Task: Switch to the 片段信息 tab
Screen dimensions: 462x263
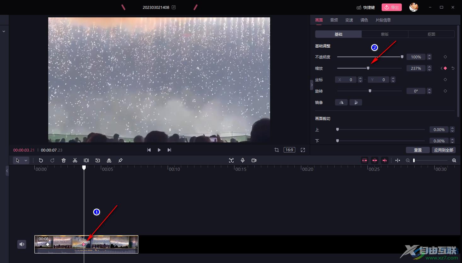Action: click(383, 20)
